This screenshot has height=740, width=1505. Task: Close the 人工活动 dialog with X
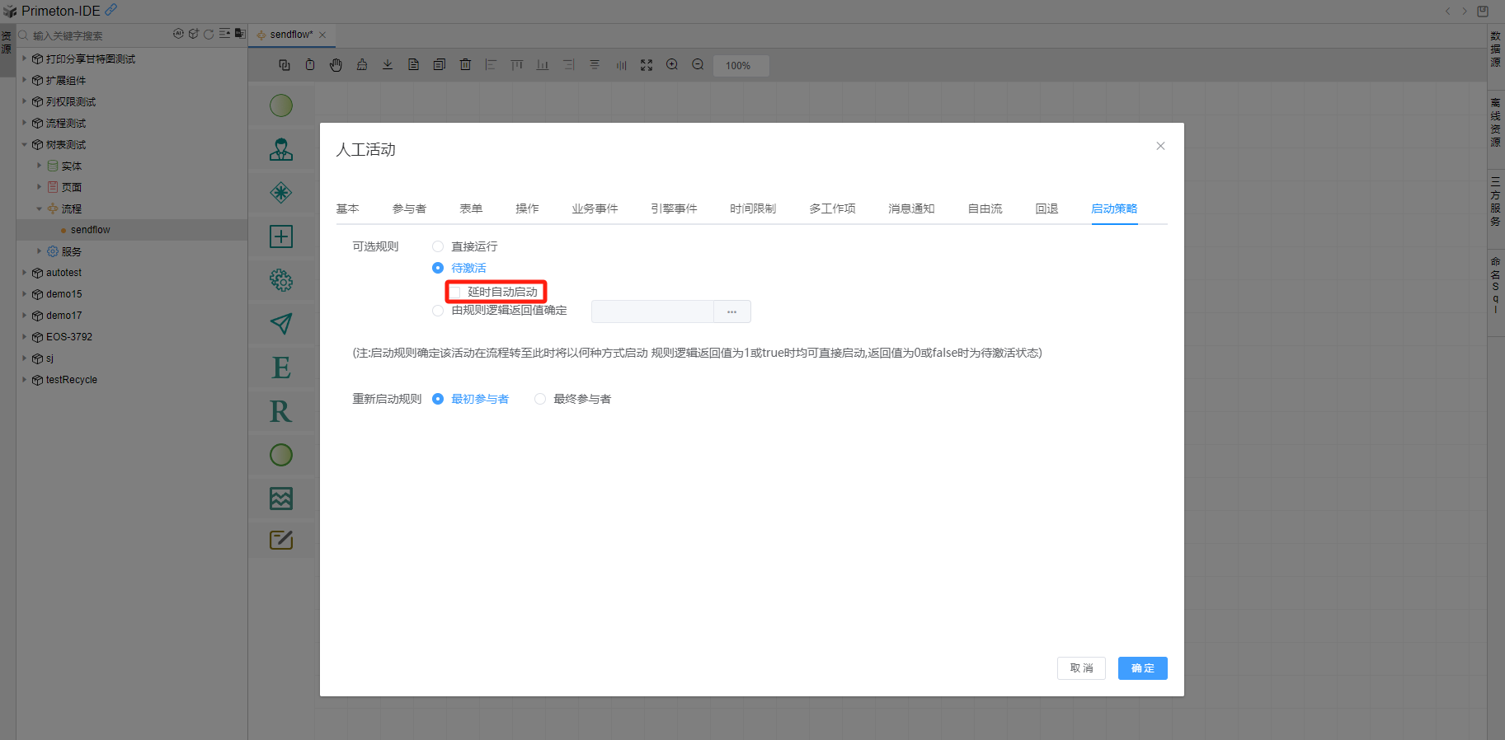(x=1160, y=146)
